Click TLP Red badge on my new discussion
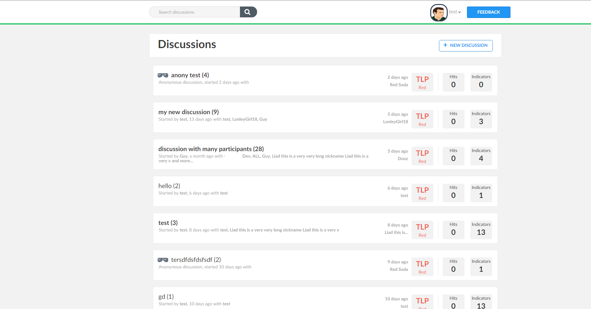 coord(422,119)
